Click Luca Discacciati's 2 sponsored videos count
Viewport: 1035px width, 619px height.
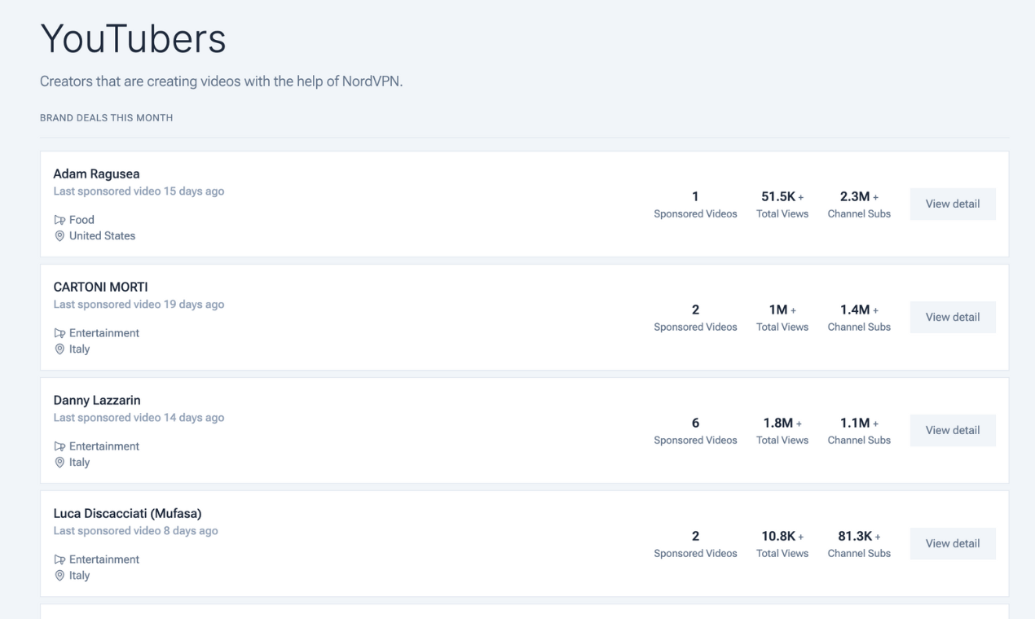point(695,536)
